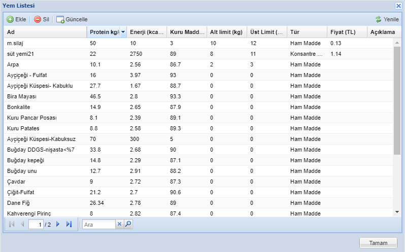This screenshot has width=405, height=252.
Task: Jump to the last page
Action: 69,224
